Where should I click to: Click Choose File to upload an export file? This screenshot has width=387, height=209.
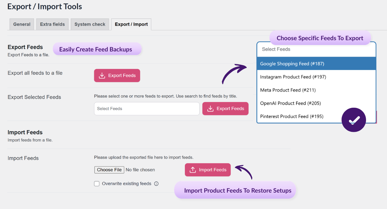coord(109,169)
